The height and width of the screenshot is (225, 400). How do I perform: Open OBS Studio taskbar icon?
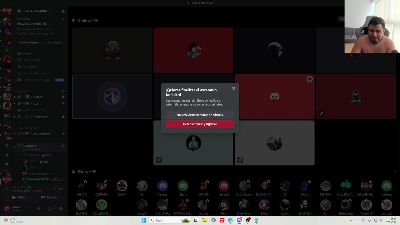click(x=248, y=220)
